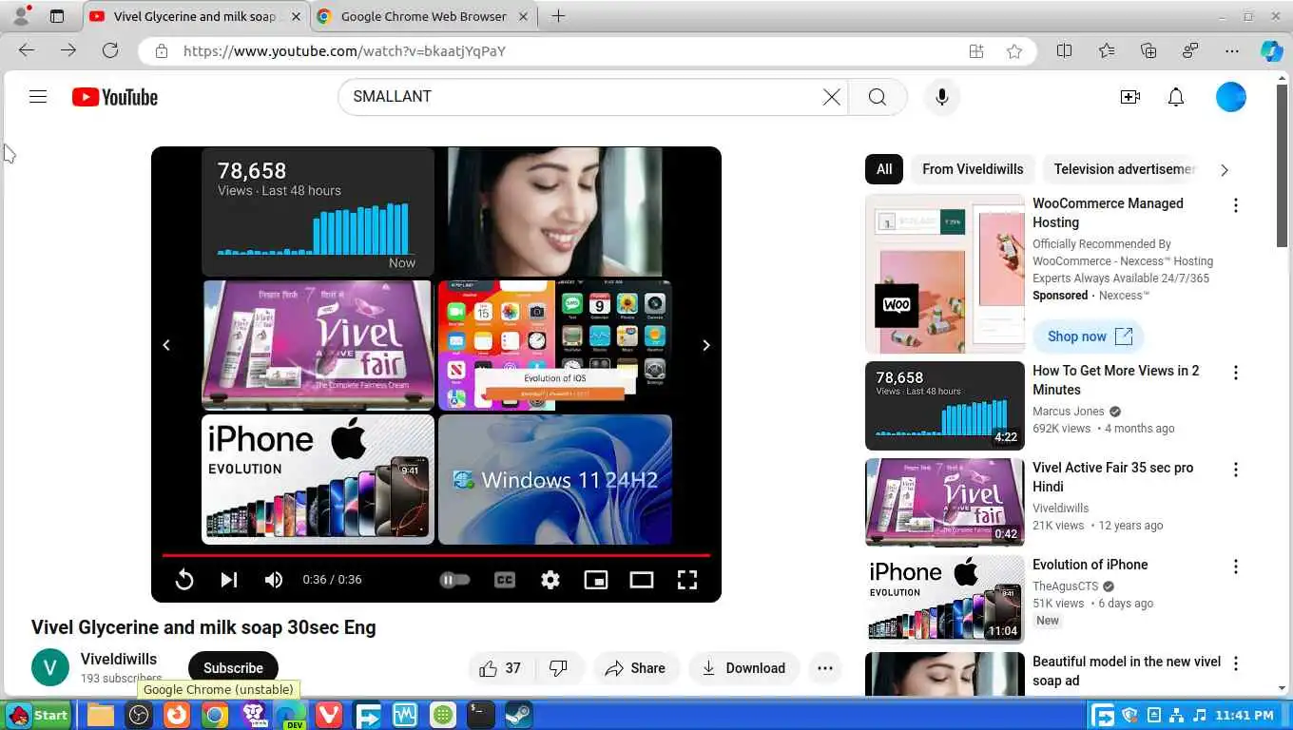
Task: Open Vivel Active Fair sidebar thumbnail
Action: click(x=945, y=503)
